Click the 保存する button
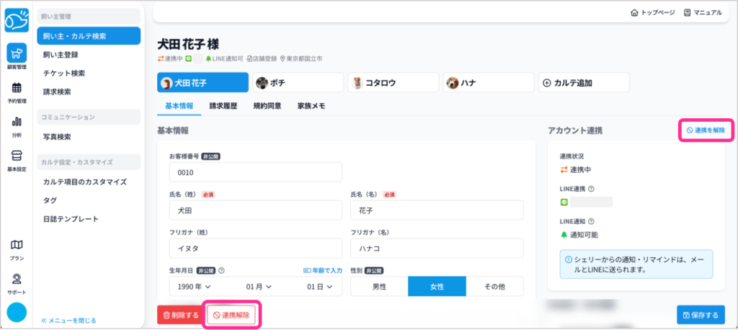This screenshot has width=738, height=330. pos(701,315)
